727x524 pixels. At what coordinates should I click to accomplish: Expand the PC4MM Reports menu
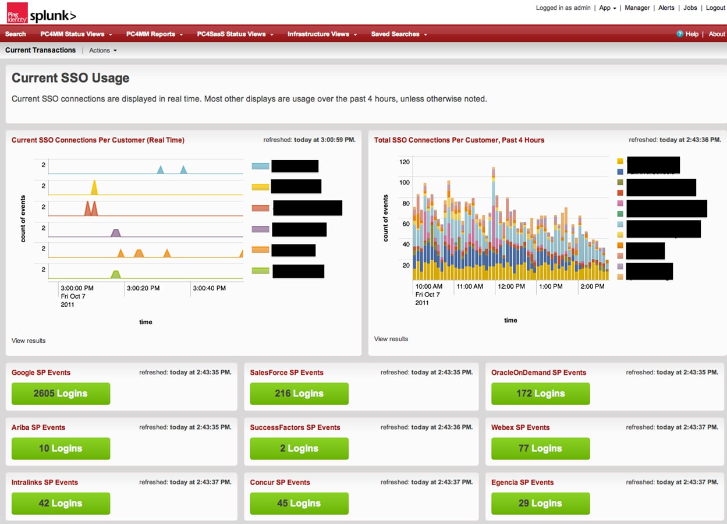coord(154,34)
